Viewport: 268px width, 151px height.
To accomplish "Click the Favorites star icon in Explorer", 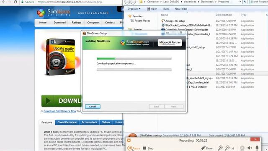I will tap(130, 16).
